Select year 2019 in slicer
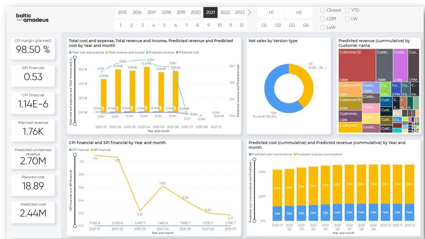Screen dimensions: 425x239 [181, 12]
